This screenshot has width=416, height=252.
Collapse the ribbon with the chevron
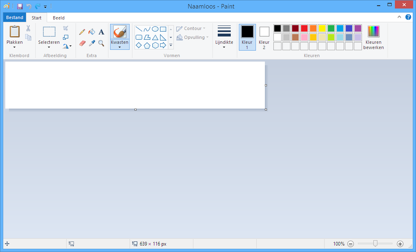coord(399,17)
